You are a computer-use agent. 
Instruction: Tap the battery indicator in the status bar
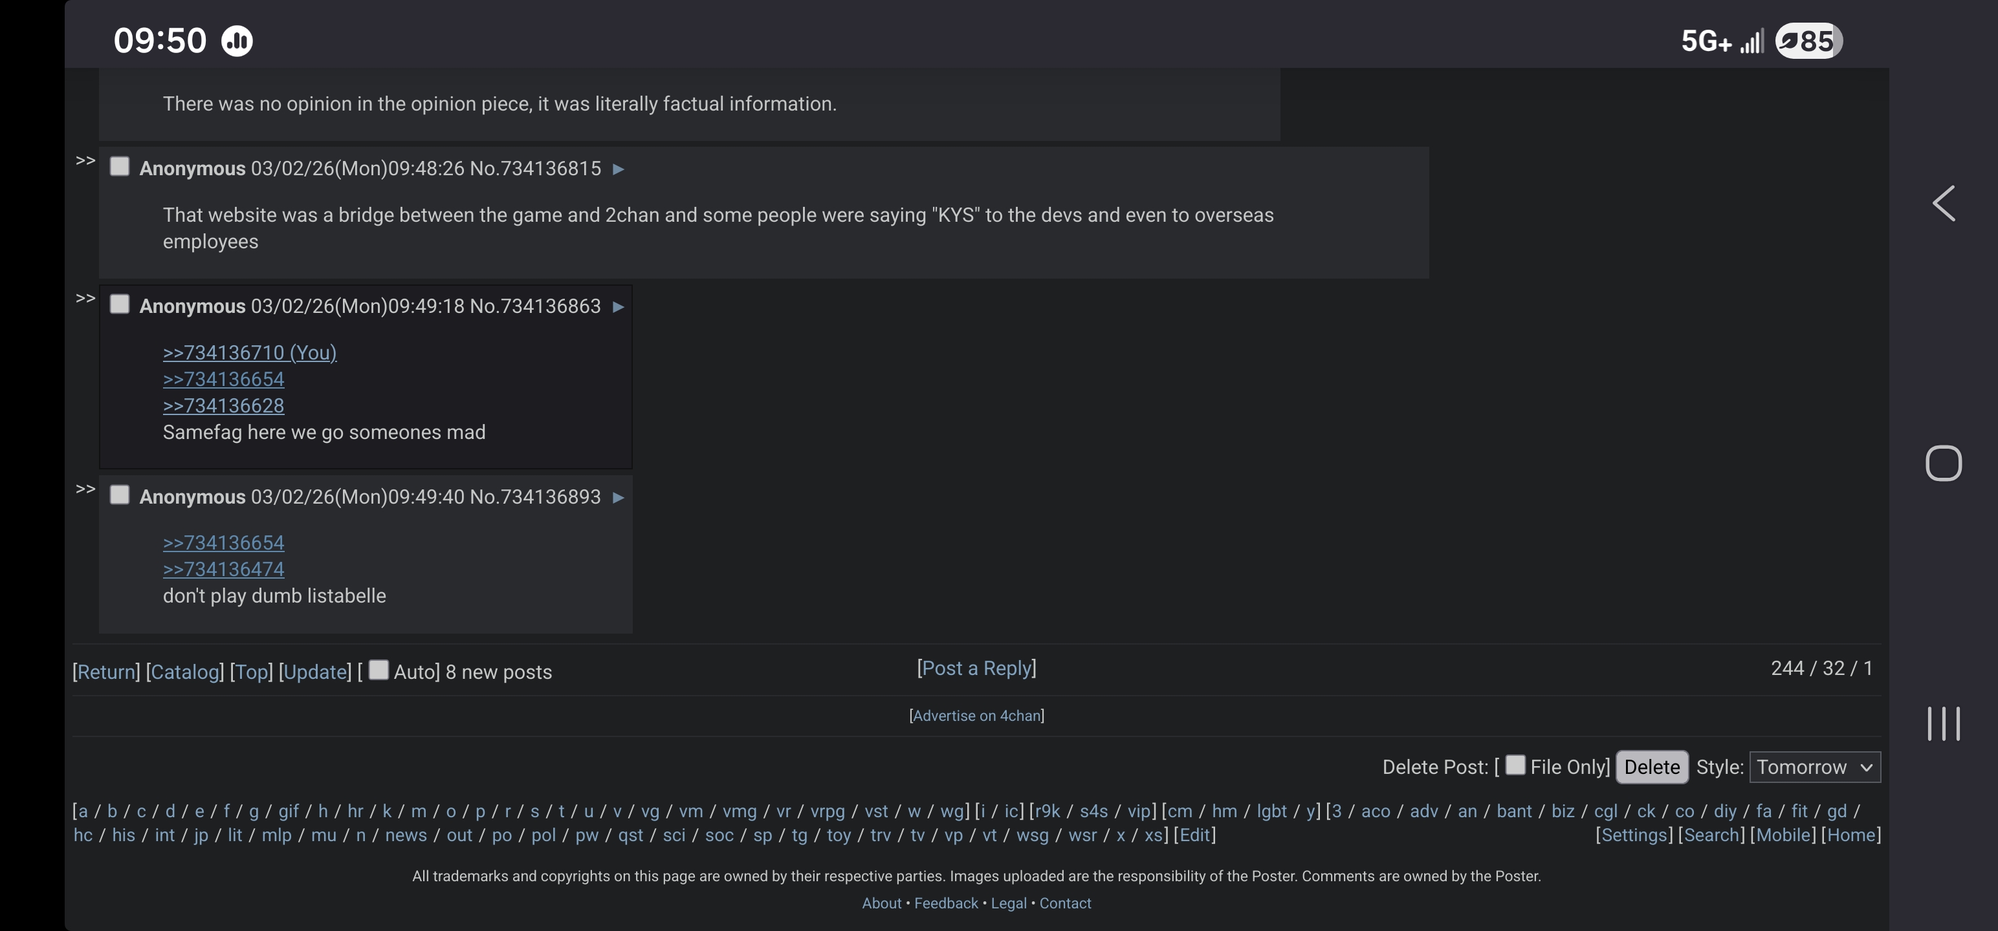[1808, 41]
